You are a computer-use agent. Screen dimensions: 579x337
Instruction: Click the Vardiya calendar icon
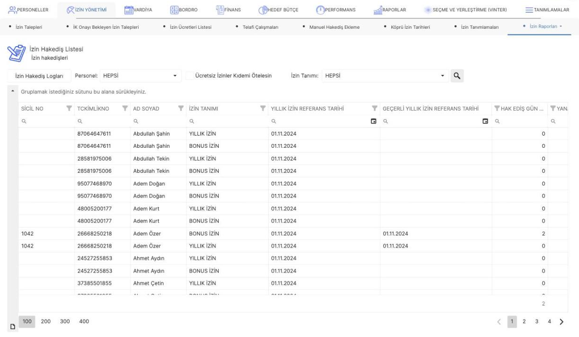coord(128,10)
